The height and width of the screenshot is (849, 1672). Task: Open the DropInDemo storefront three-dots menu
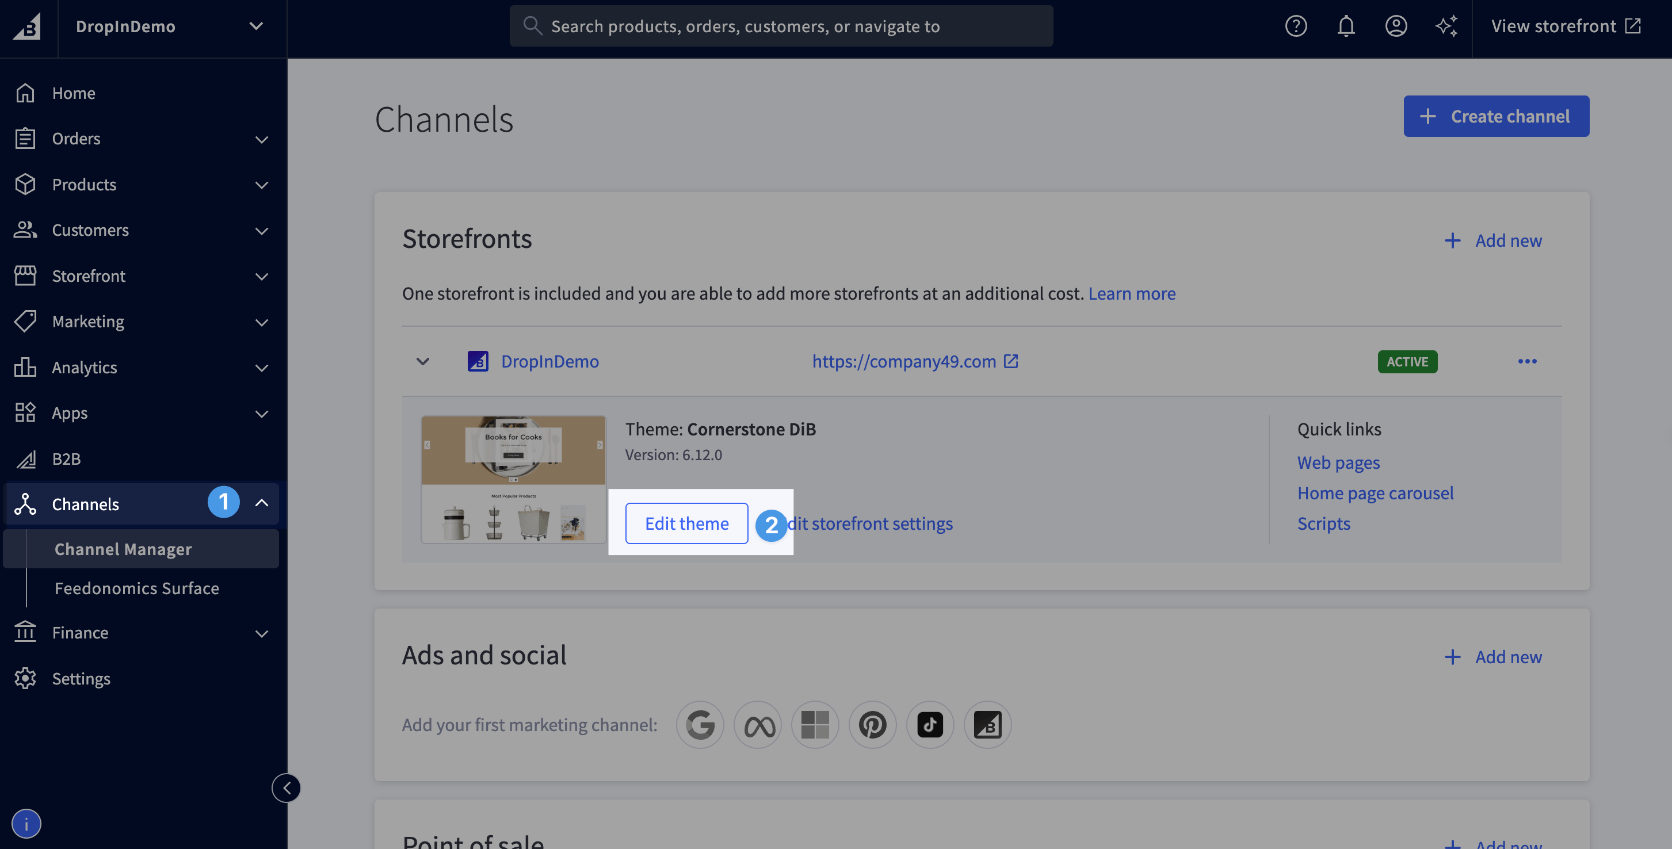tap(1526, 362)
